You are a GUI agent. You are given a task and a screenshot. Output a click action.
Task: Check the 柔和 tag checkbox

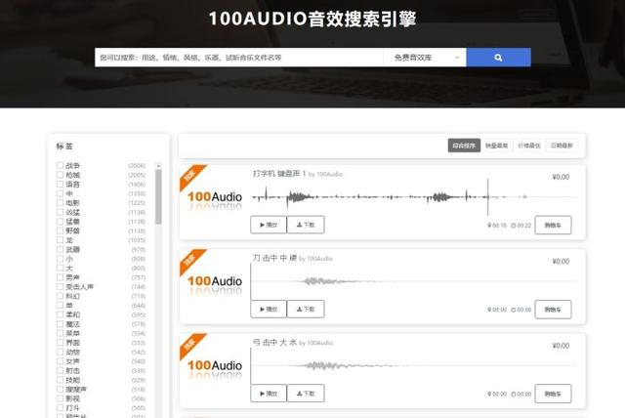click(x=60, y=314)
